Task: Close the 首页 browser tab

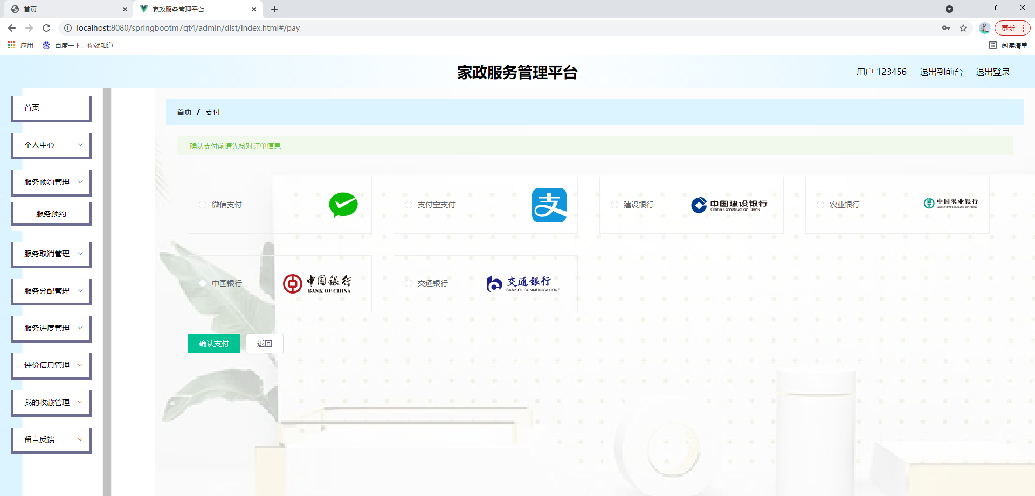Action: [125, 9]
